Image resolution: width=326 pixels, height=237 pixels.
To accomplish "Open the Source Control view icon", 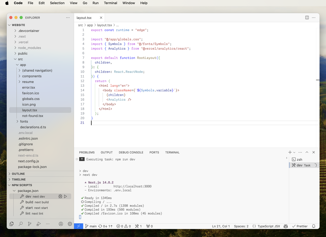I will [x=30, y=224].
